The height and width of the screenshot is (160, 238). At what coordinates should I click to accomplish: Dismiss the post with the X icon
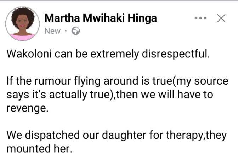click(221, 19)
